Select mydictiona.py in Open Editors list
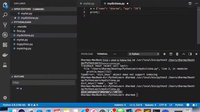Screen dimensions: 200x112 point(43,18)
